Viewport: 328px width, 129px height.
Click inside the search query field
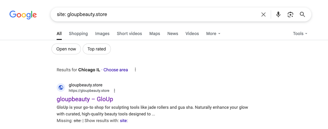tap(151, 15)
